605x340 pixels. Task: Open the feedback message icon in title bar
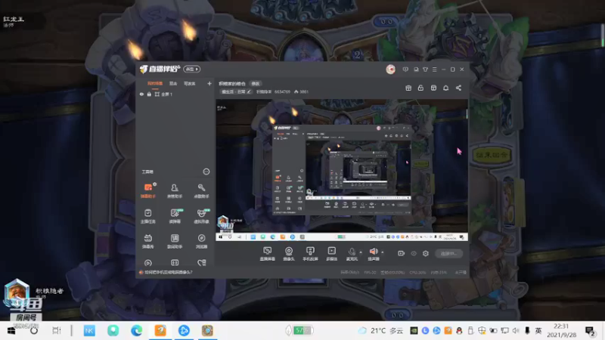pos(405,70)
